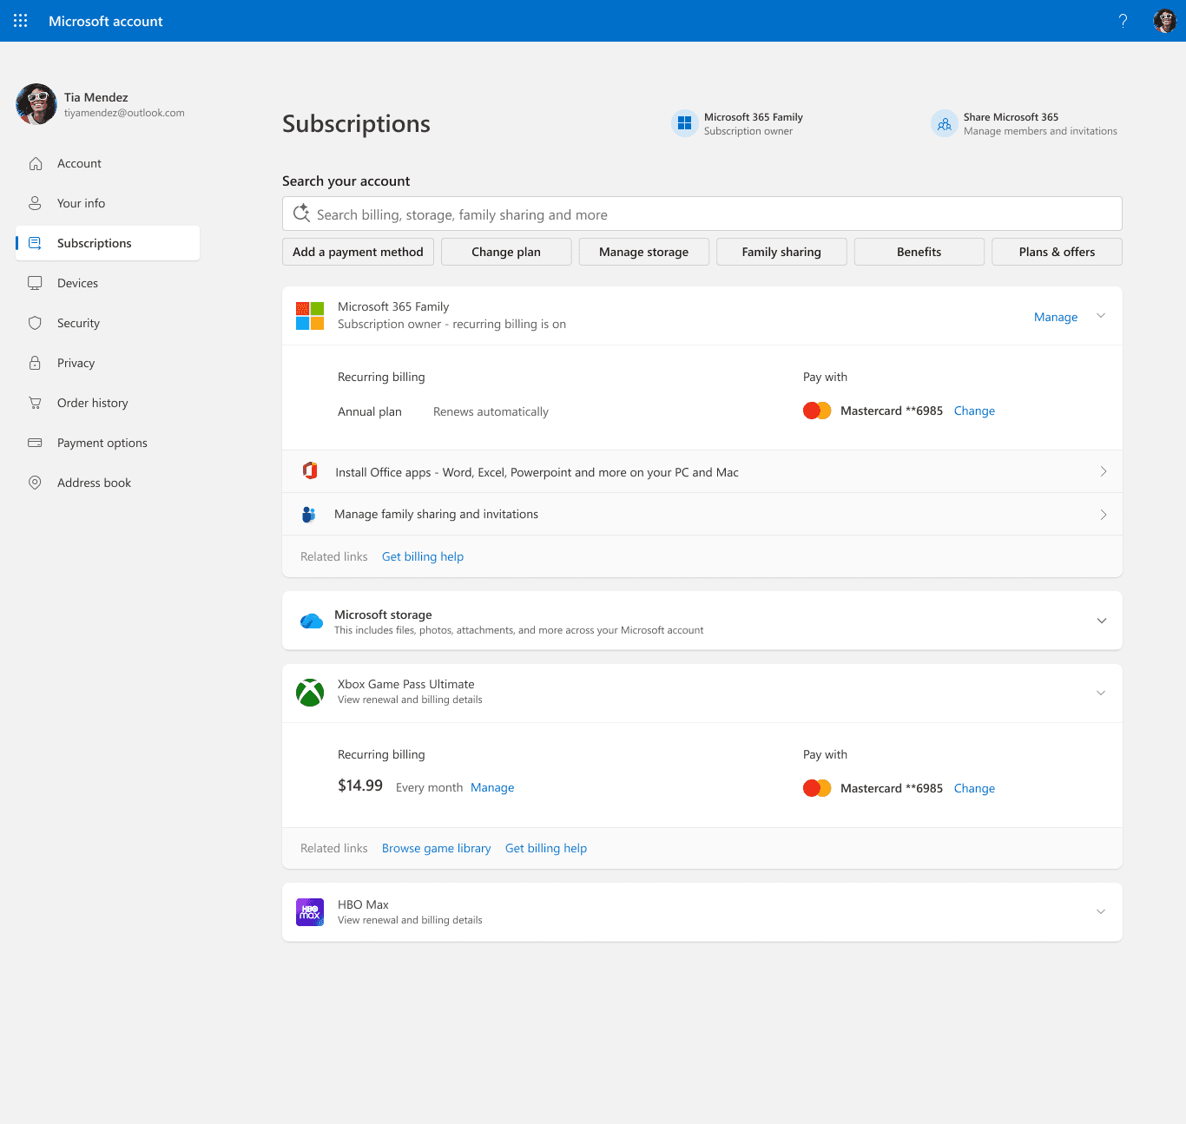This screenshot has height=1124, width=1186.
Task: Click the help question mark icon
Action: point(1123,21)
